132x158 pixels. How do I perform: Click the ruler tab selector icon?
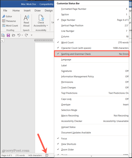[2, 40]
